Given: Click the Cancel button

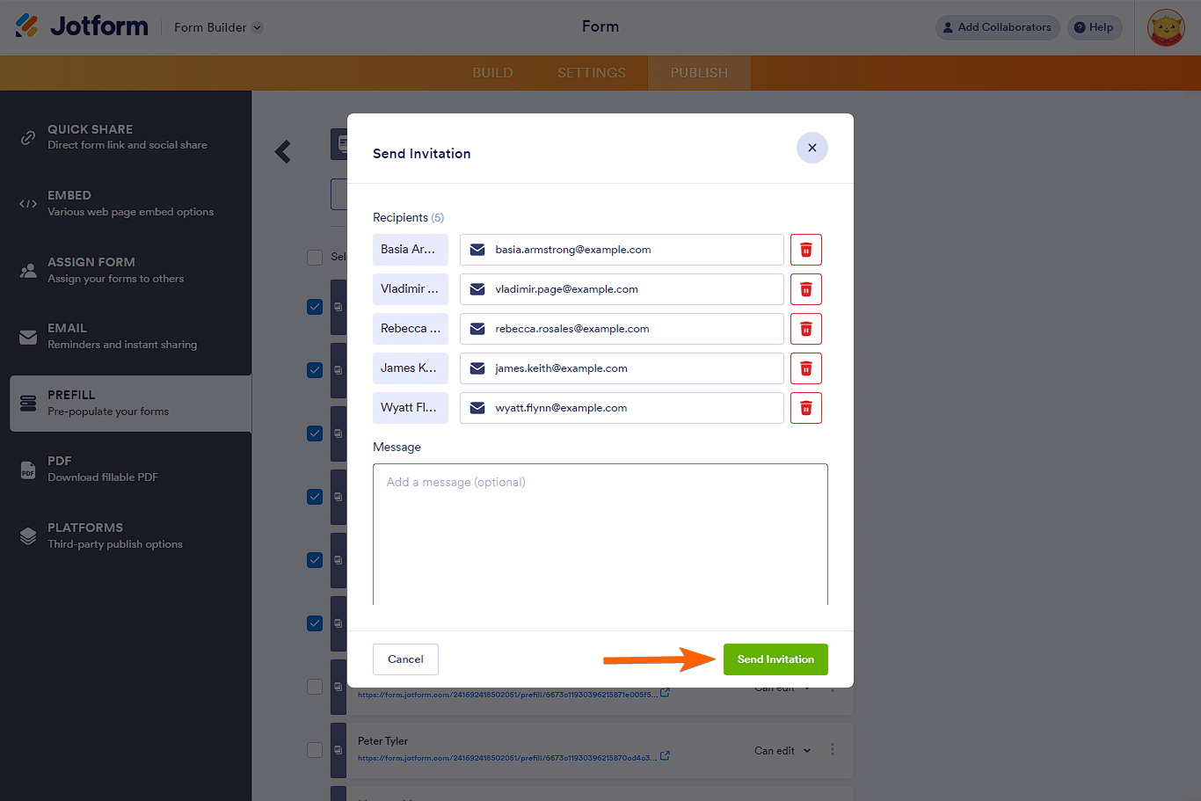Looking at the screenshot, I should pyautogui.click(x=405, y=659).
